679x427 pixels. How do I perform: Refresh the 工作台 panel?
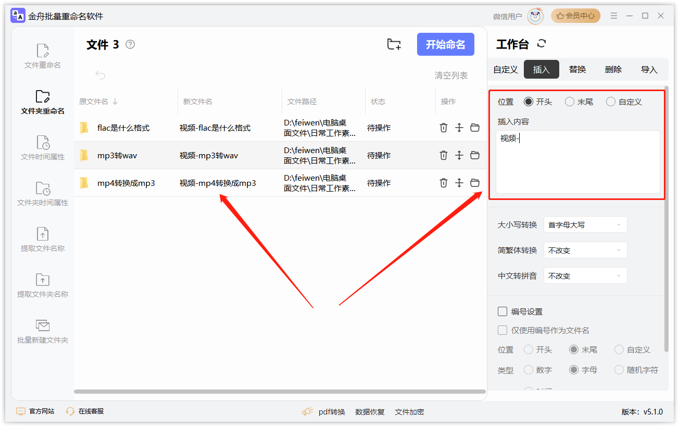pyautogui.click(x=542, y=44)
